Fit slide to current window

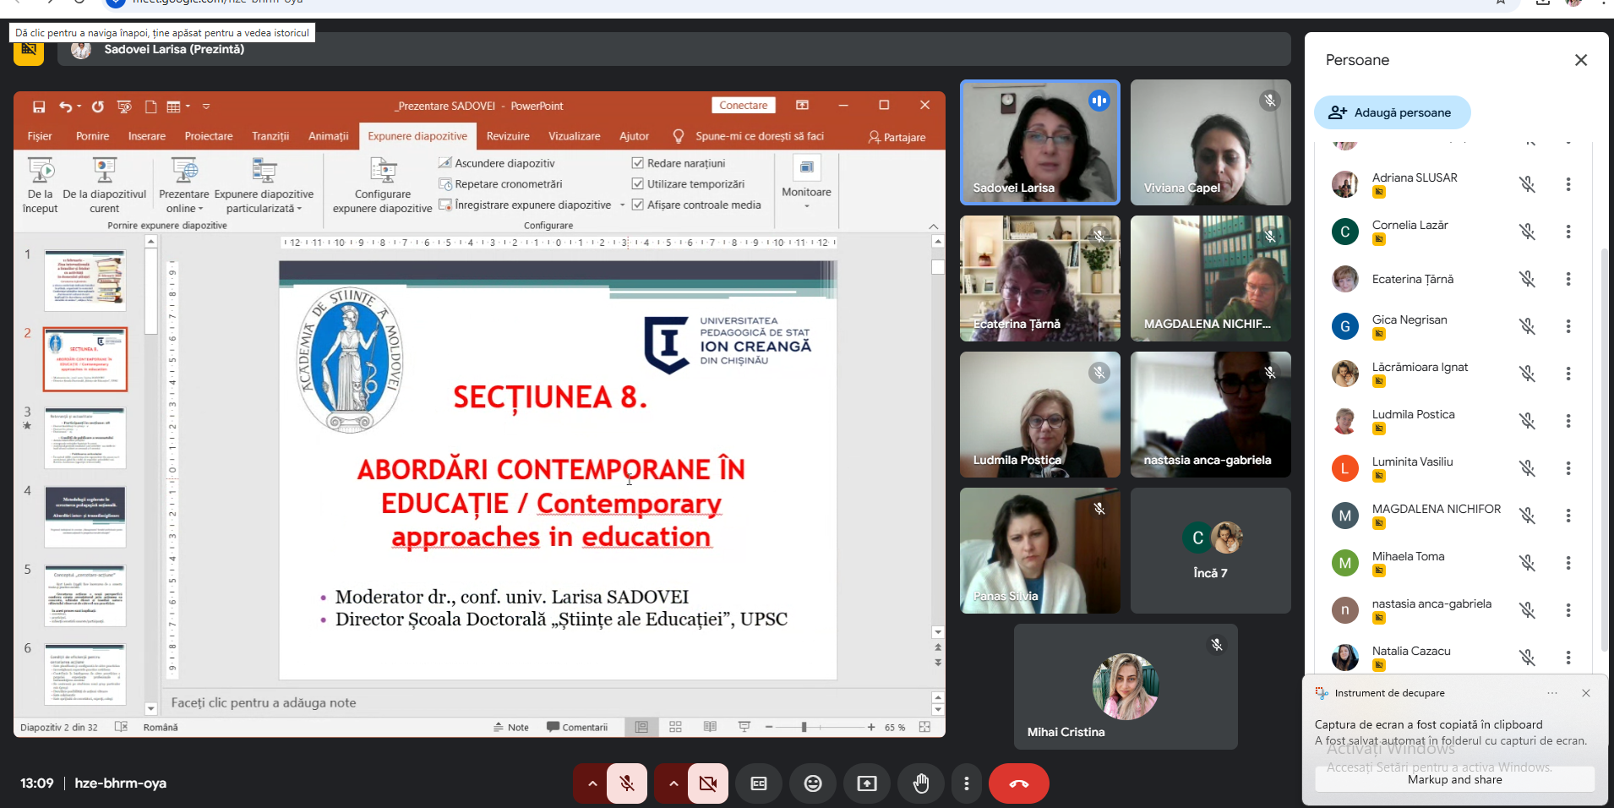(924, 727)
